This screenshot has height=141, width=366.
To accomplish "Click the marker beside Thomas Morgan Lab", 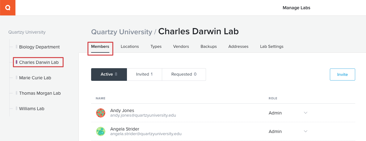I will (17, 93).
